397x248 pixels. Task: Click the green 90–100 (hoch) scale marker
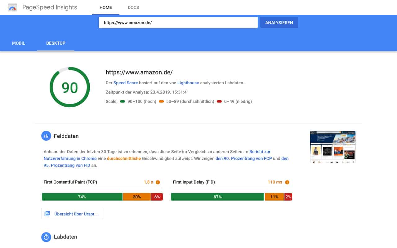pos(123,101)
